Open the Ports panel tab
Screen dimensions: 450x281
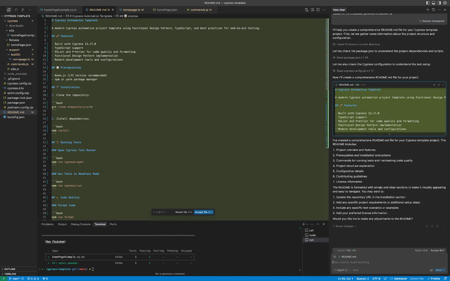(x=113, y=224)
